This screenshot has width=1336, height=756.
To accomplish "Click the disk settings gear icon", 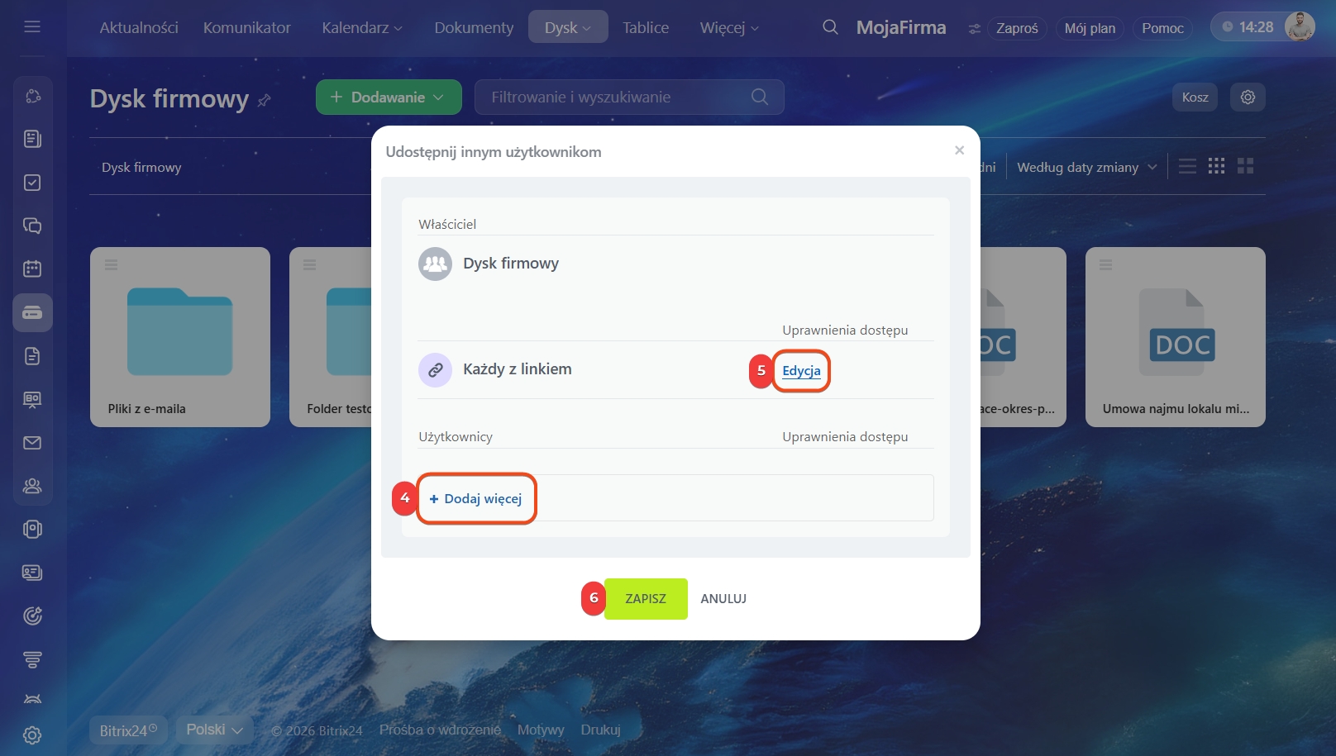I will pos(1248,97).
